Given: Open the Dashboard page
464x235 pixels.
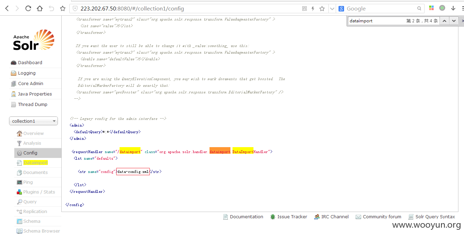Looking at the screenshot, I should click(30, 62).
